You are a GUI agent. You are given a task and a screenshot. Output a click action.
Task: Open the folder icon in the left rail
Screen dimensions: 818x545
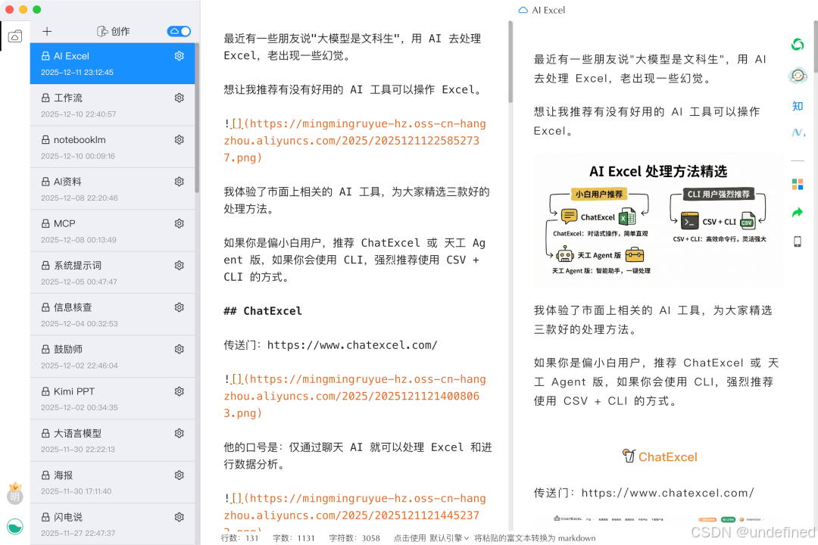pos(15,36)
